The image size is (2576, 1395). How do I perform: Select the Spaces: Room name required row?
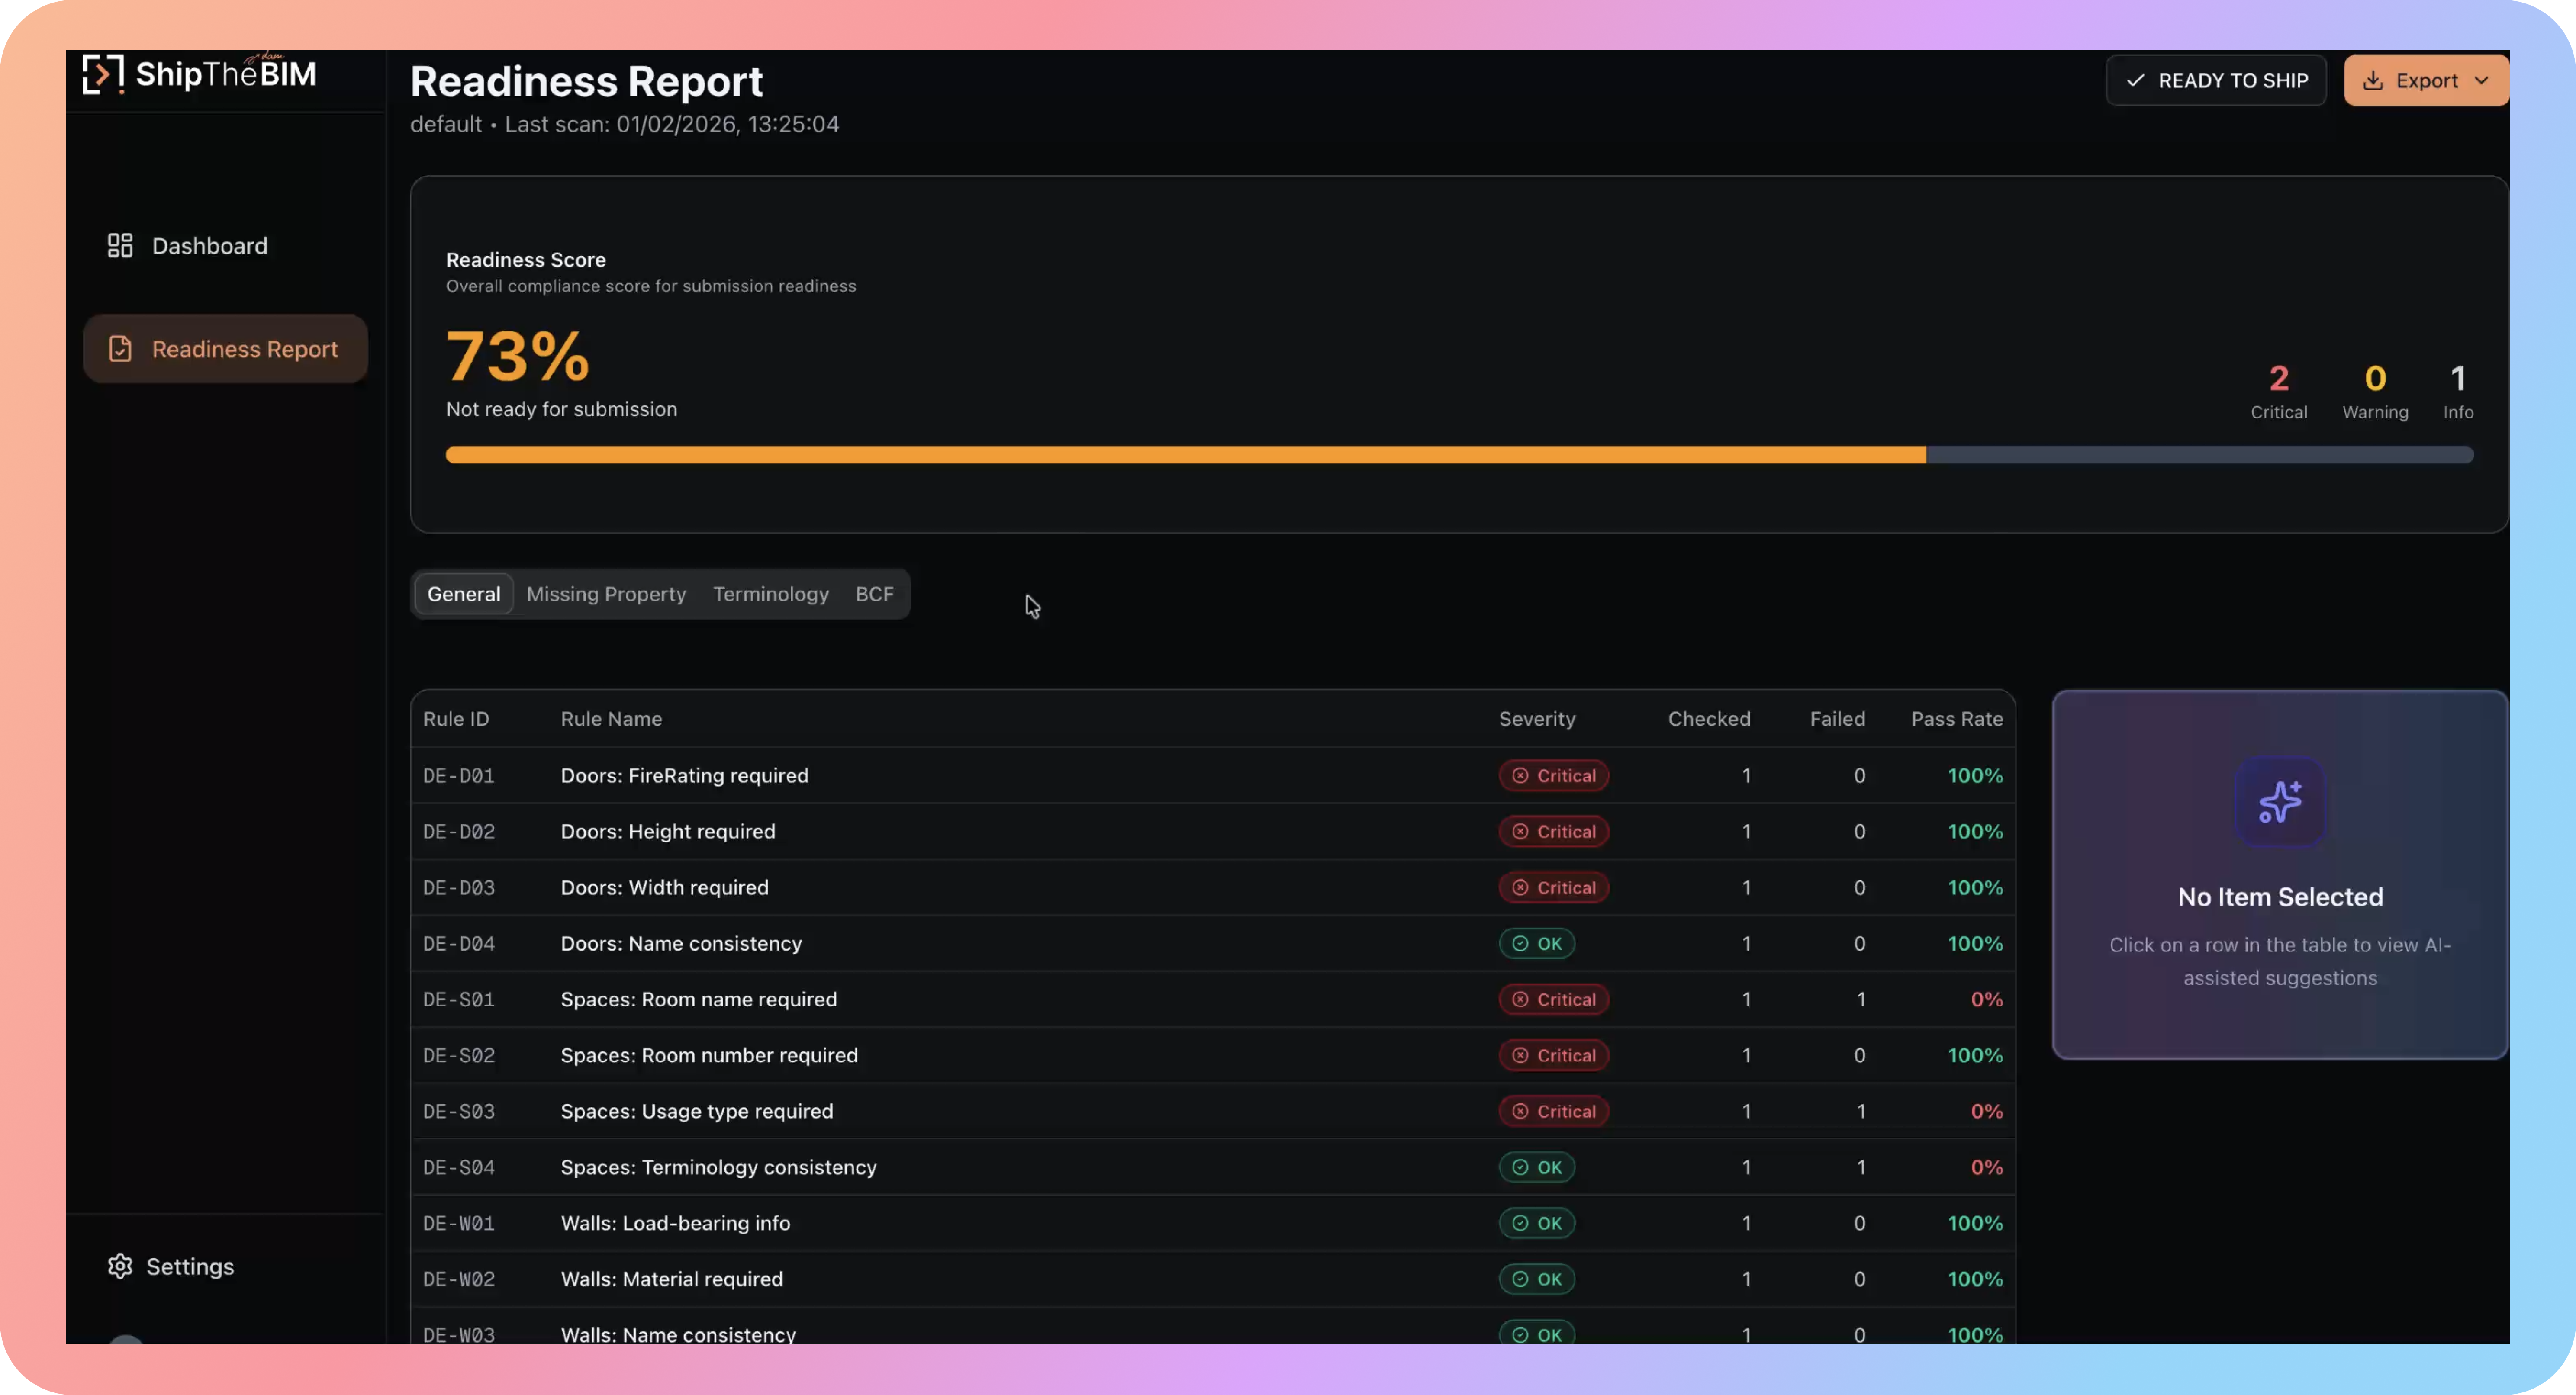point(698,1000)
